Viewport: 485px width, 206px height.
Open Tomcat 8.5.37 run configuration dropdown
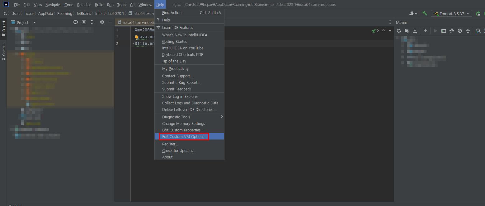pos(451,14)
